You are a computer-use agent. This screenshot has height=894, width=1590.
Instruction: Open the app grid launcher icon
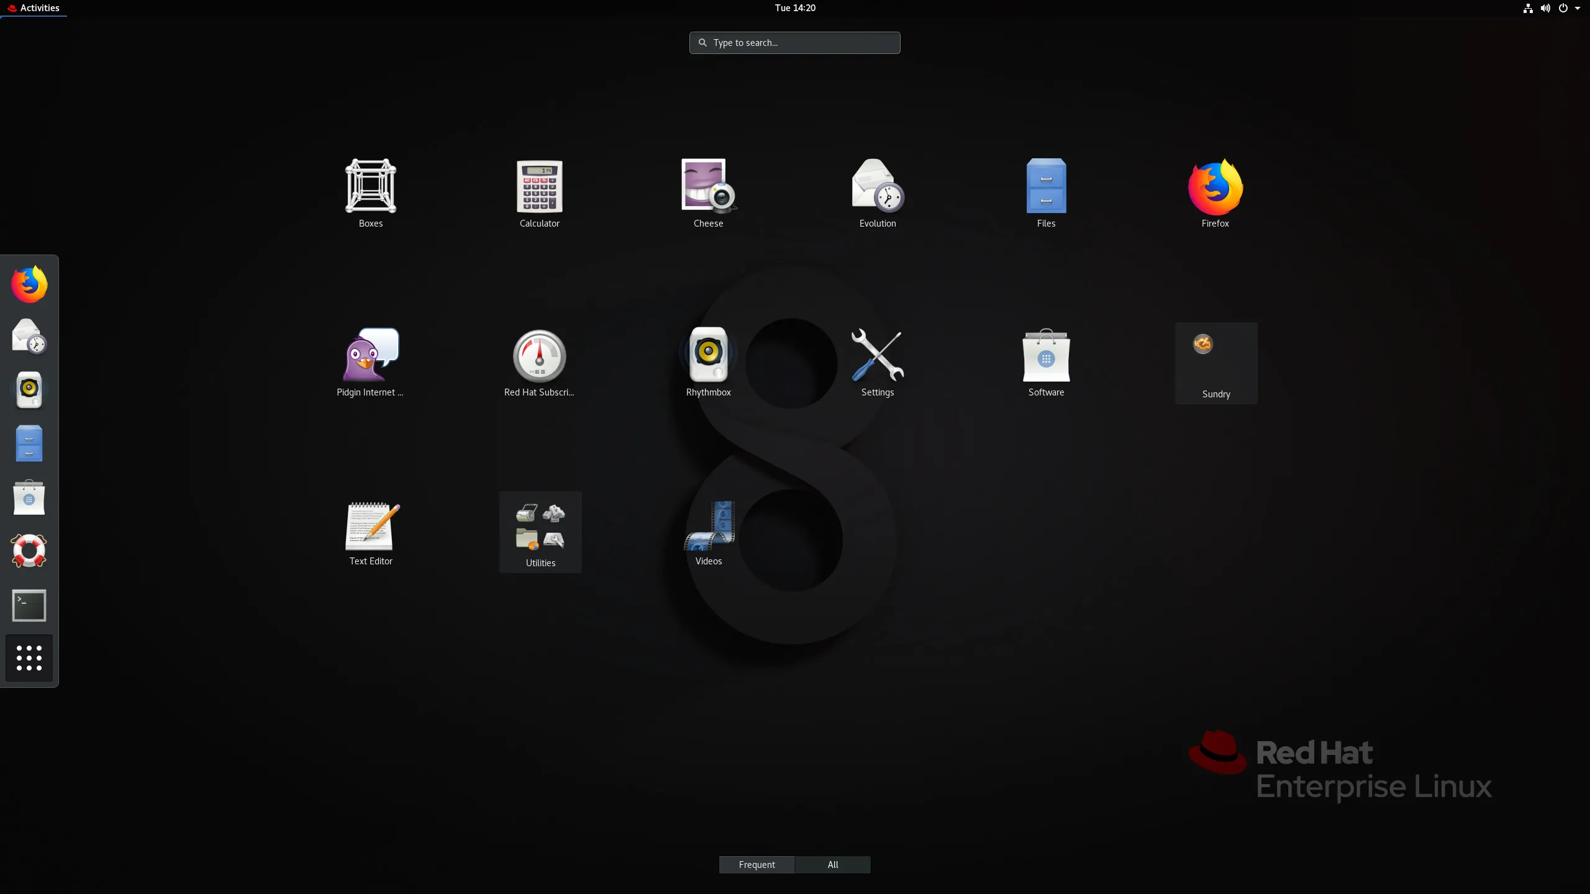(x=29, y=657)
